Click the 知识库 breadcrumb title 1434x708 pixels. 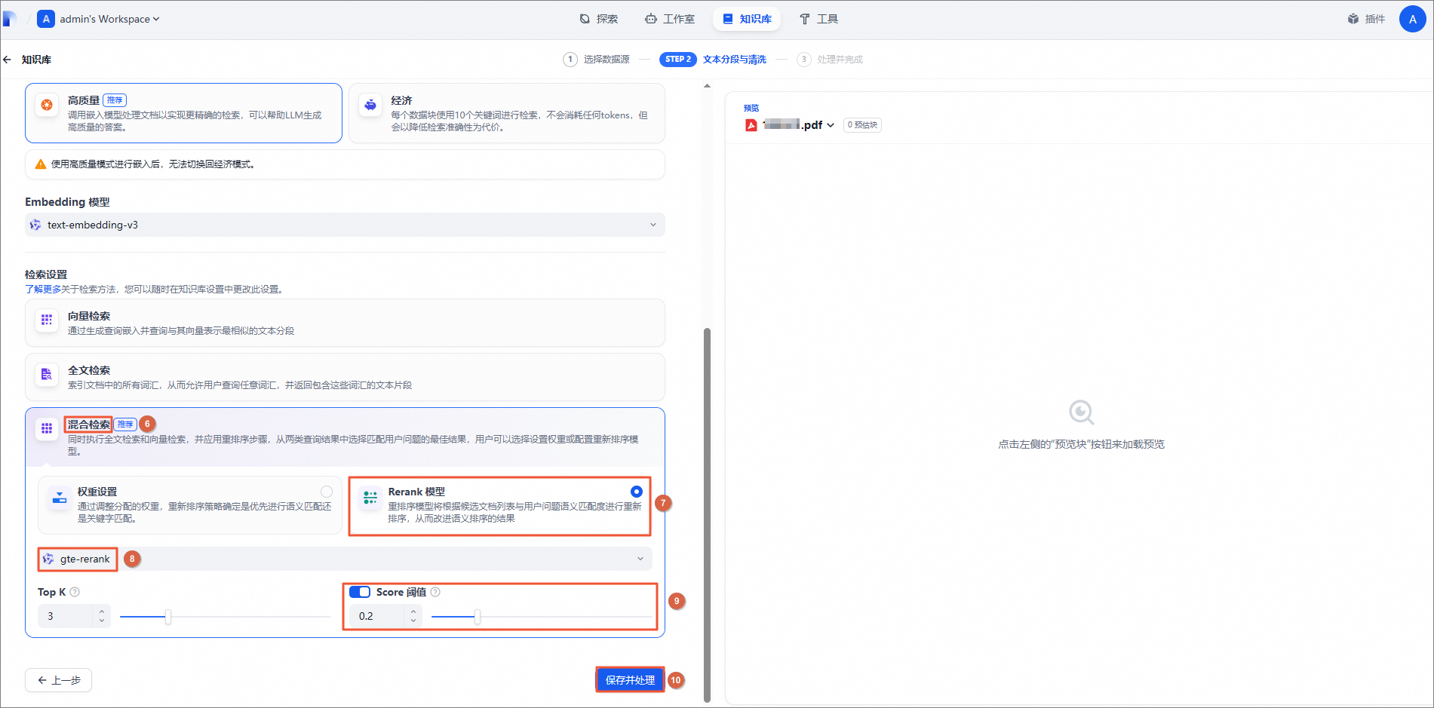36,60
